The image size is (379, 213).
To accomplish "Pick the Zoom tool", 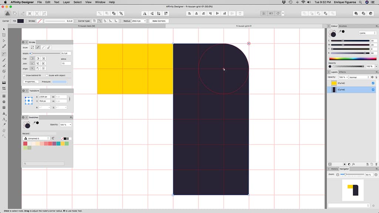I will pyautogui.click(x=4, y=135).
